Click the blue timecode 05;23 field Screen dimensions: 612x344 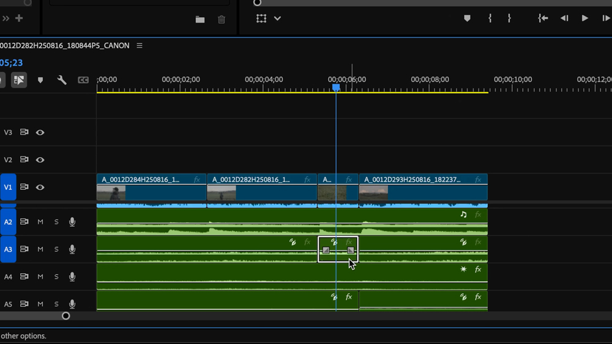11,63
